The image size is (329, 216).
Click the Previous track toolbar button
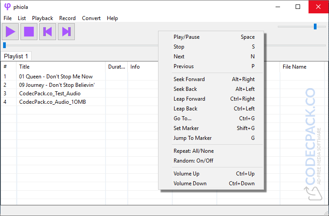48,32
